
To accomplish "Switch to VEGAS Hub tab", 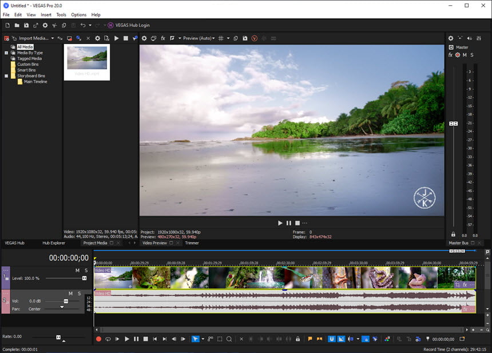I will click(14, 243).
